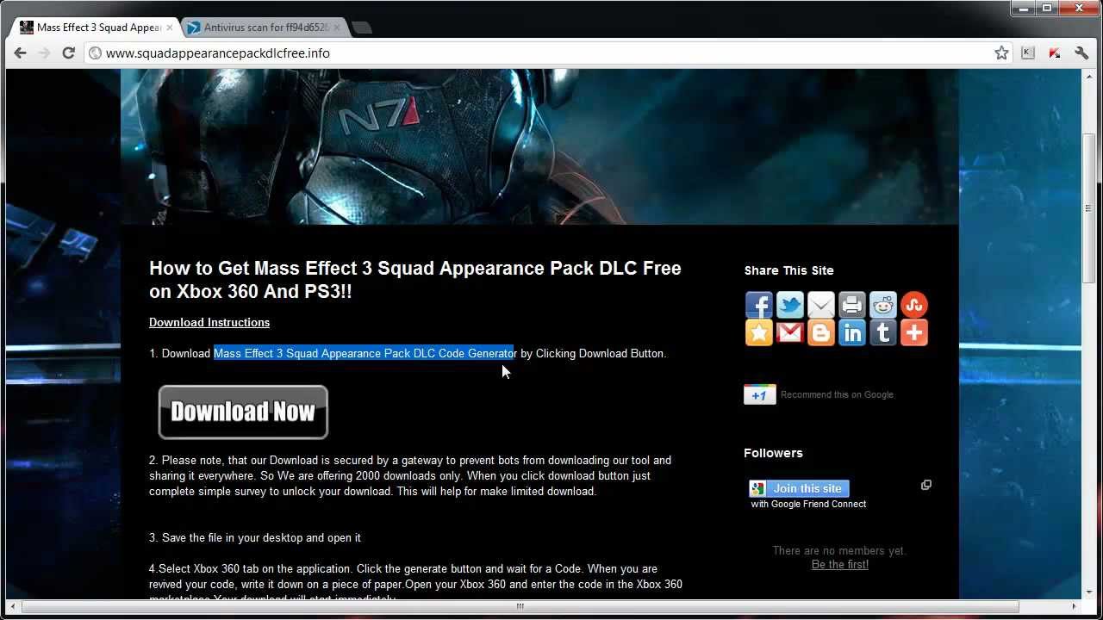Reload the page with the refresh icon
The image size is (1103, 620).
(68, 53)
